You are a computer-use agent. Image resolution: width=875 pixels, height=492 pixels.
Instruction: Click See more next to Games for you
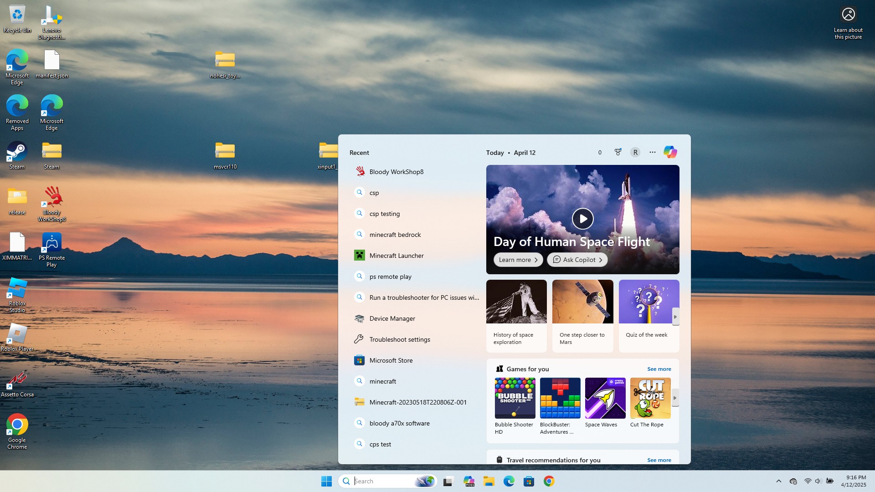[x=659, y=369]
